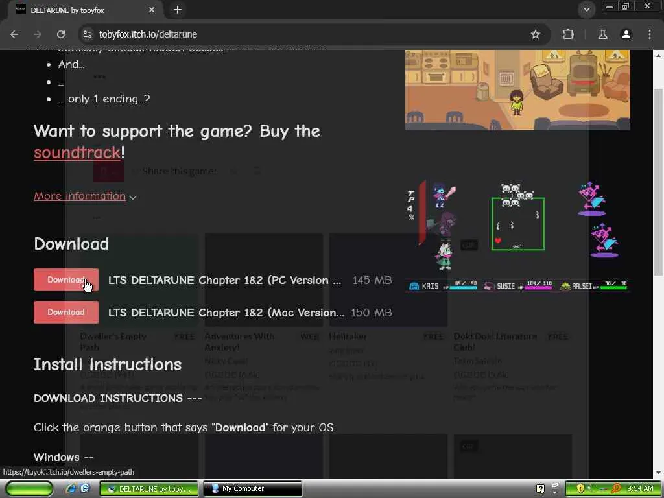This screenshot has width=664, height=498.
Task: Open a new browser tab
Action: coord(178,10)
